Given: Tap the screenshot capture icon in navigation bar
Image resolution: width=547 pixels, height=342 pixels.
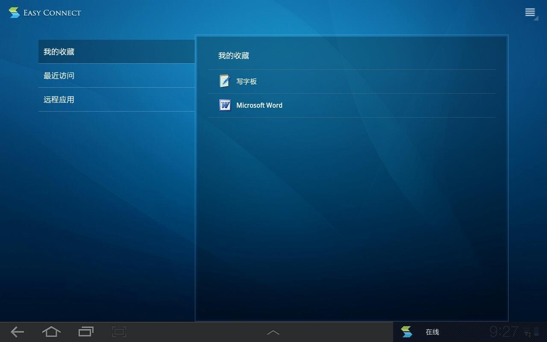Looking at the screenshot, I should [119, 332].
